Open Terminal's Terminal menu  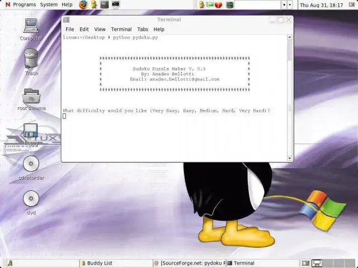coord(121,30)
